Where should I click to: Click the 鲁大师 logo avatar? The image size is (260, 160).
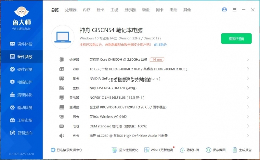tap(21, 12)
